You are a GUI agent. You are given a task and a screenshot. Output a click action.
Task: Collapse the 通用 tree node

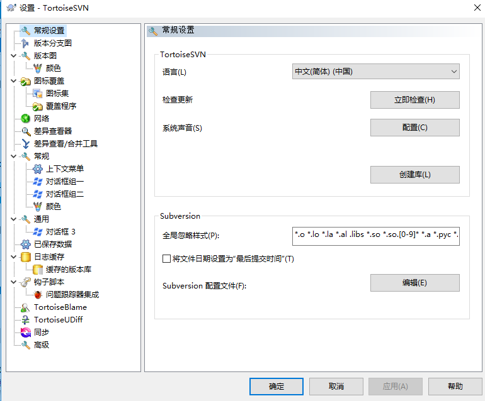[14, 219]
